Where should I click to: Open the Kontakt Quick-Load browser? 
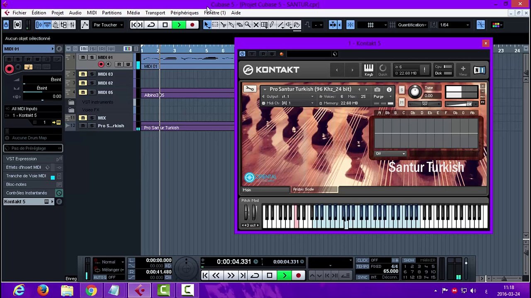point(382,70)
